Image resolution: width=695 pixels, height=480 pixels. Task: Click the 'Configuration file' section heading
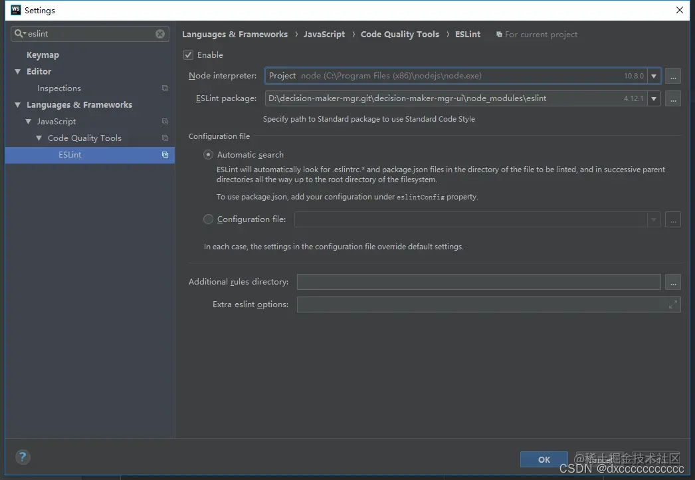click(219, 136)
